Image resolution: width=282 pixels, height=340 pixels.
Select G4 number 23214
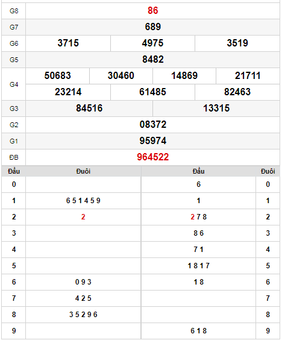(68, 92)
